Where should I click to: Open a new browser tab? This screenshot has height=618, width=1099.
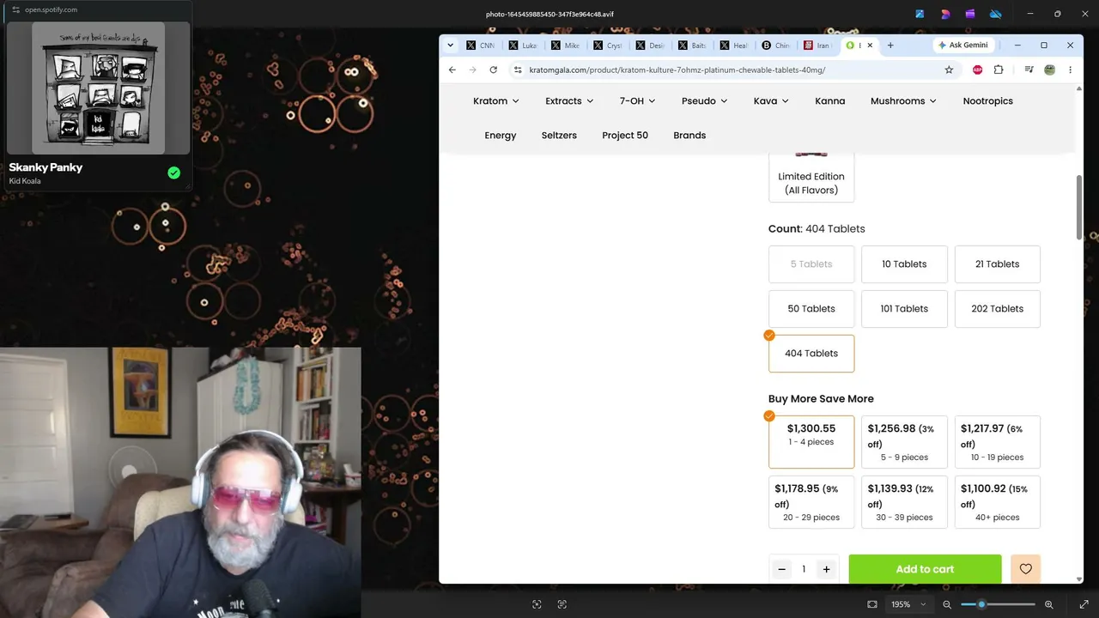click(890, 45)
